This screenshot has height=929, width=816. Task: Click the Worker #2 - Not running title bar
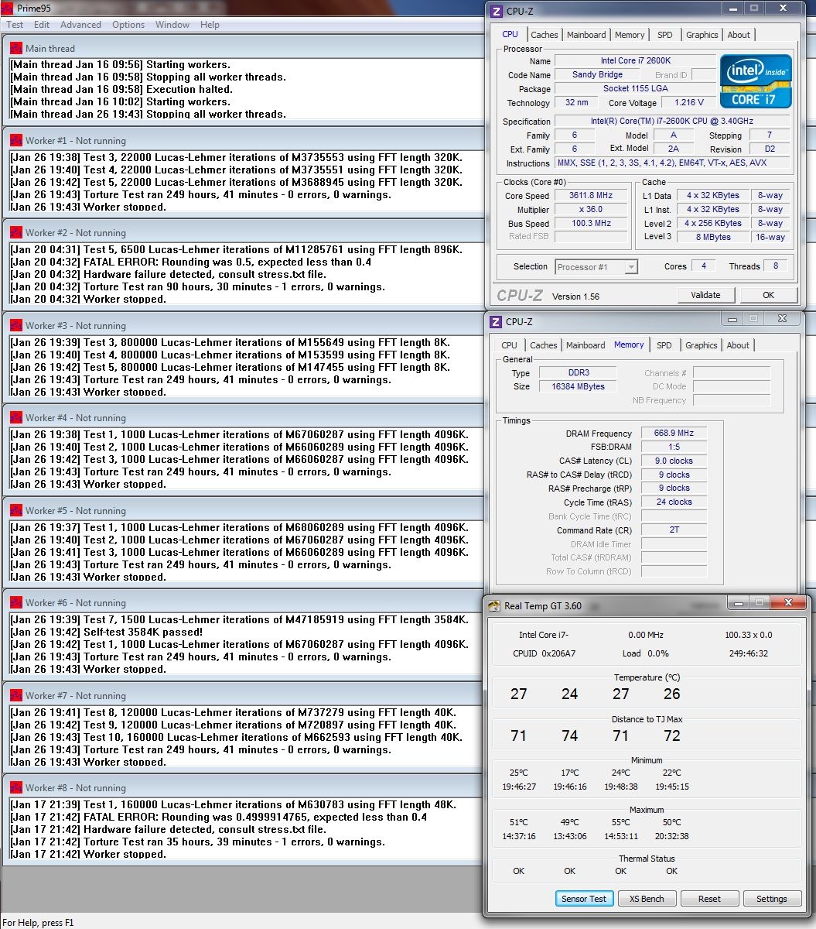click(x=243, y=232)
